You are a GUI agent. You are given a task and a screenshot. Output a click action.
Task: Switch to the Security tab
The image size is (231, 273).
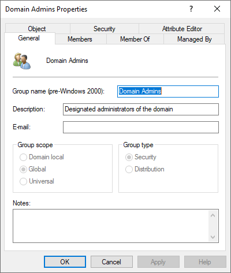(105, 29)
